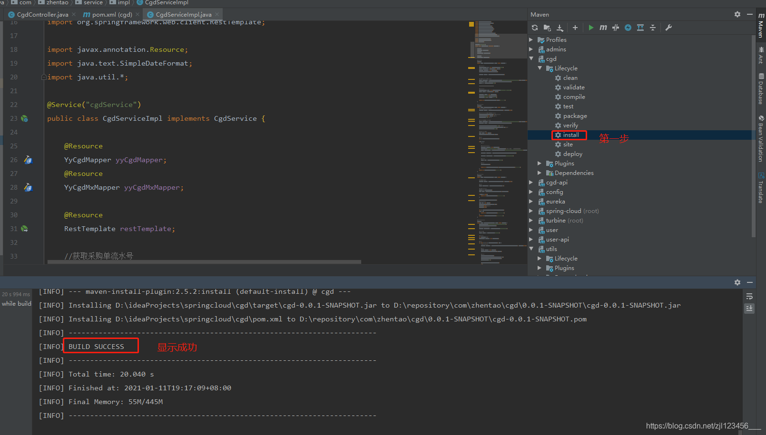This screenshot has width=766, height=435.
Task: Click the 'while build' entry in the run tree
Action: [x=16, y=303]
